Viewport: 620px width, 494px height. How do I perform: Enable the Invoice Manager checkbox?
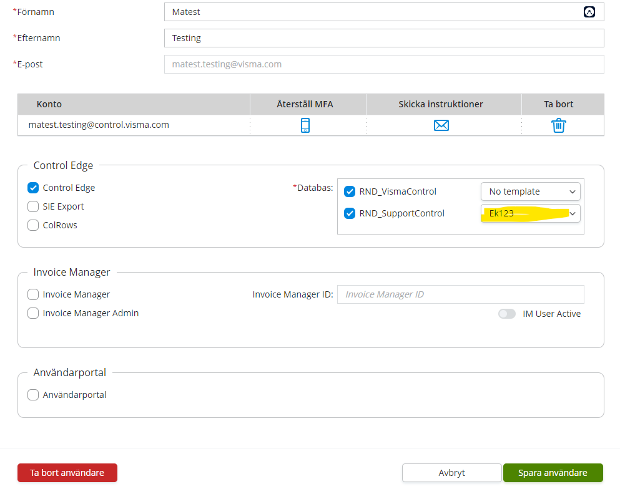click(x=33, y=294)
